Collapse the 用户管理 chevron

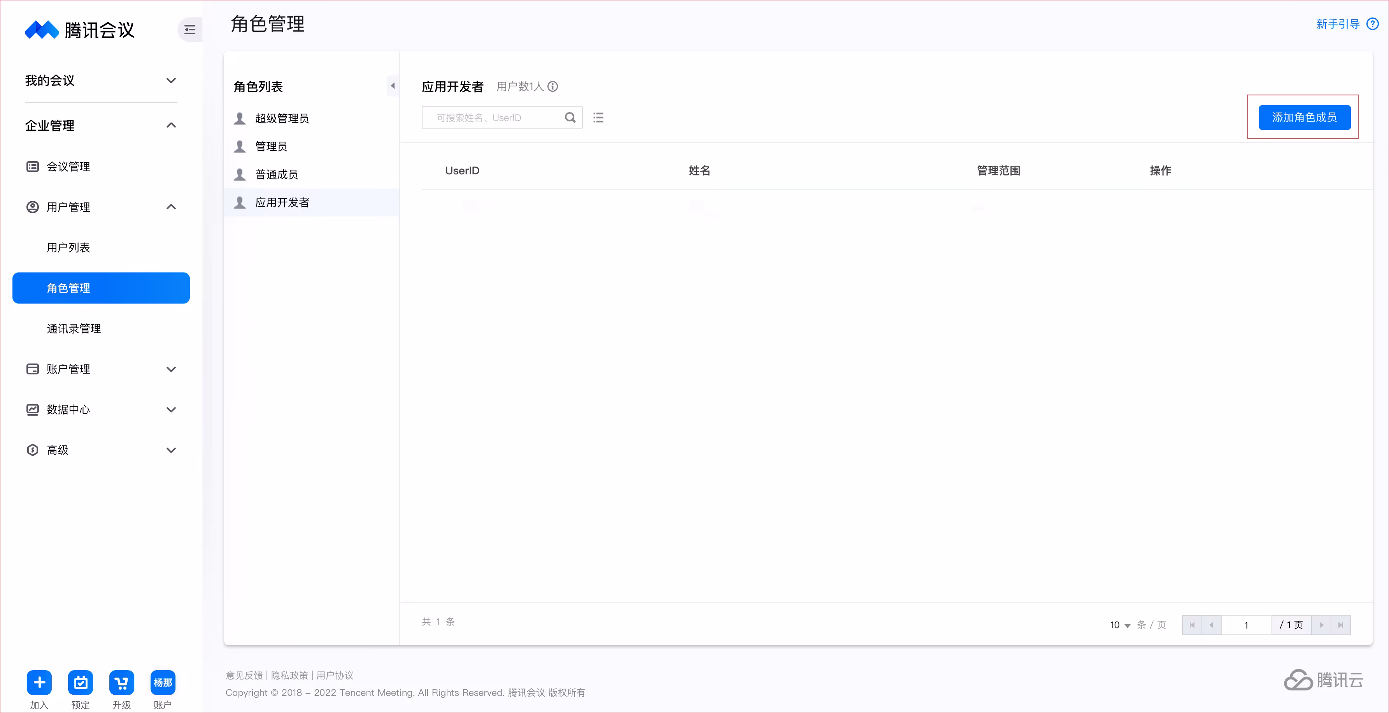(171, 207)
